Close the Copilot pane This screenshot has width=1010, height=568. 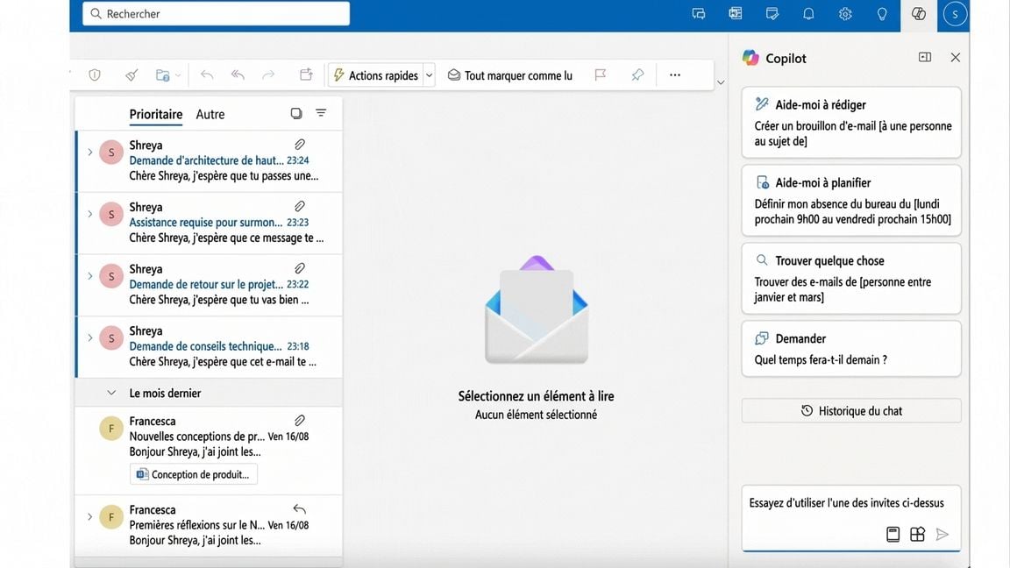point(956,57)
